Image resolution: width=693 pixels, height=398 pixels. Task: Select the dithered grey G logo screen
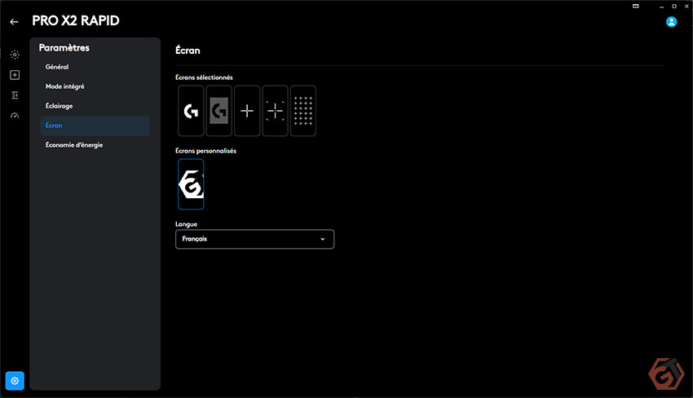[x=218, y=111]
